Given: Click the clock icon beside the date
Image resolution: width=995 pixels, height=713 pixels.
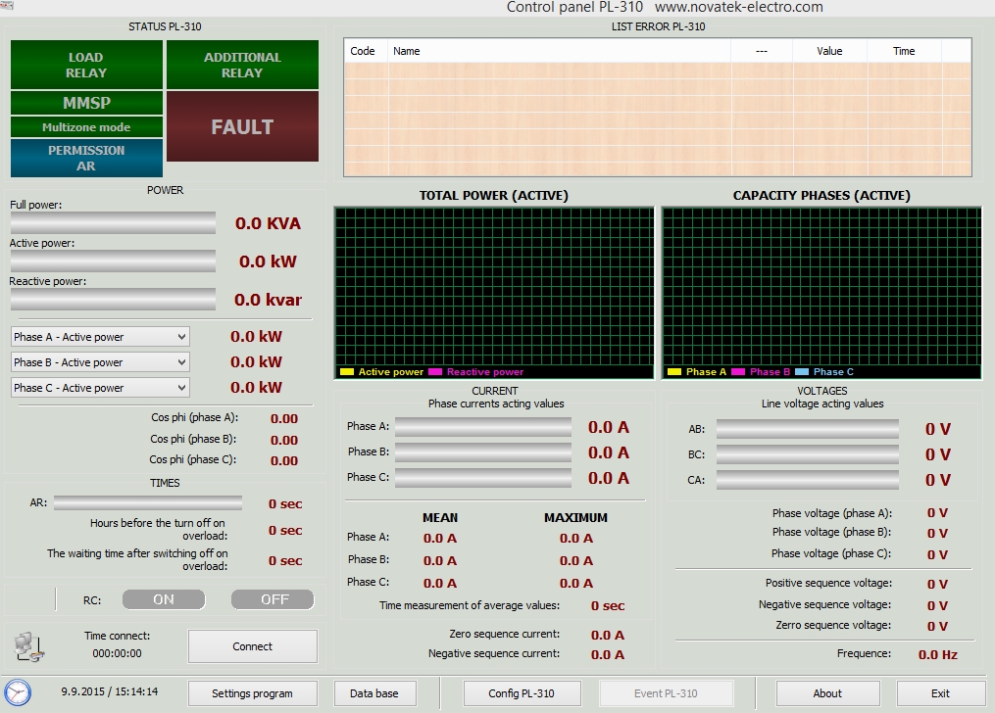Looking at the screenshot, I should pyautogui.click(x=17, y=692).
